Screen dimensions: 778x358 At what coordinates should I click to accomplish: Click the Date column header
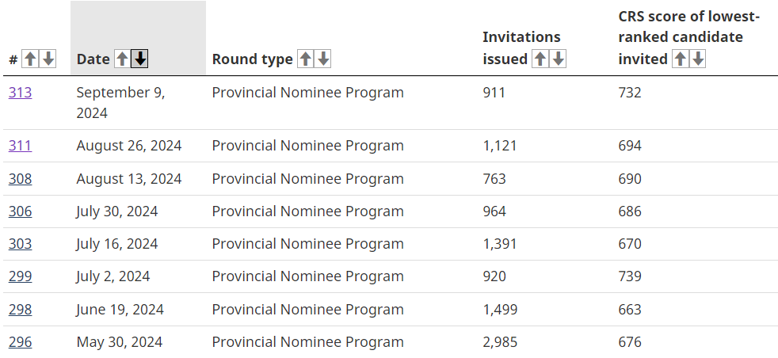pos(93,59)
